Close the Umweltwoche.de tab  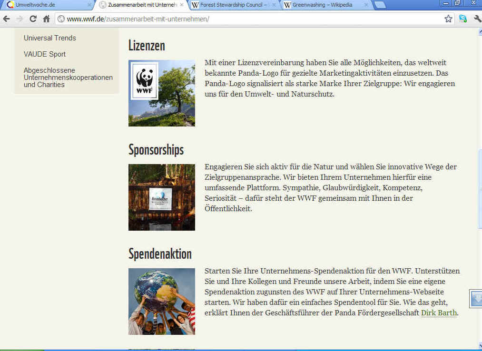[x=89, y=5]
